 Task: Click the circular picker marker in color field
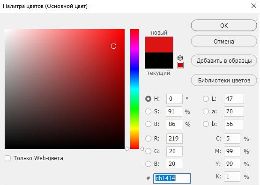click(x=113, y=46)
